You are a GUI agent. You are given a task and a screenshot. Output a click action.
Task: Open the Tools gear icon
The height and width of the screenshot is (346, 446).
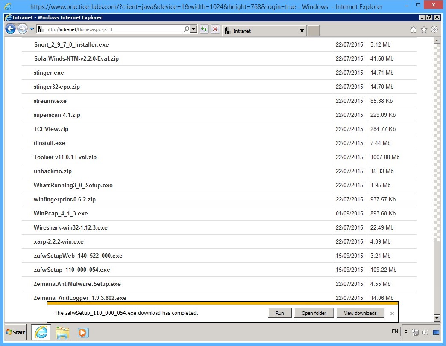click(x=434, y=30)
